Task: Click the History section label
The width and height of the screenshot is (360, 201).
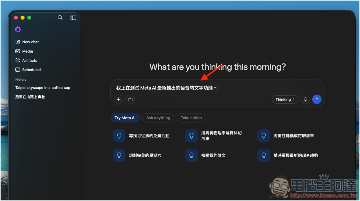Action: tap(21, 79)
